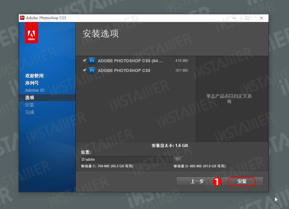This screenshot has height=209, width=289.
Task: Uncheck the 361 MB ADOBE PHOTOSHOP CS5 checkbox
Action: (84, 70)
